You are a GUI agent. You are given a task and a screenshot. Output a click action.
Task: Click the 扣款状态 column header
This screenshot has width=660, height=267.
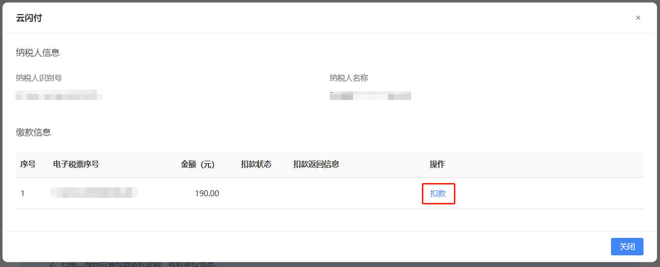tap(256, 164)
